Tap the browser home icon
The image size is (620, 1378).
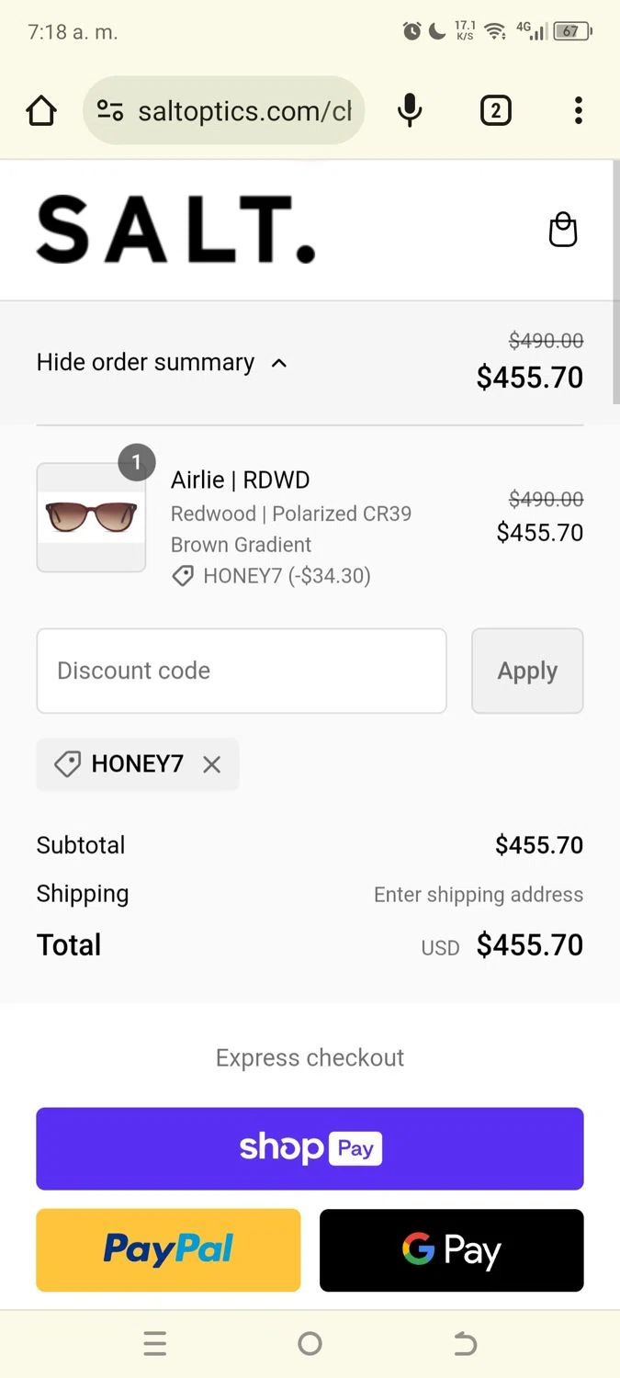[x=41, y=111]
